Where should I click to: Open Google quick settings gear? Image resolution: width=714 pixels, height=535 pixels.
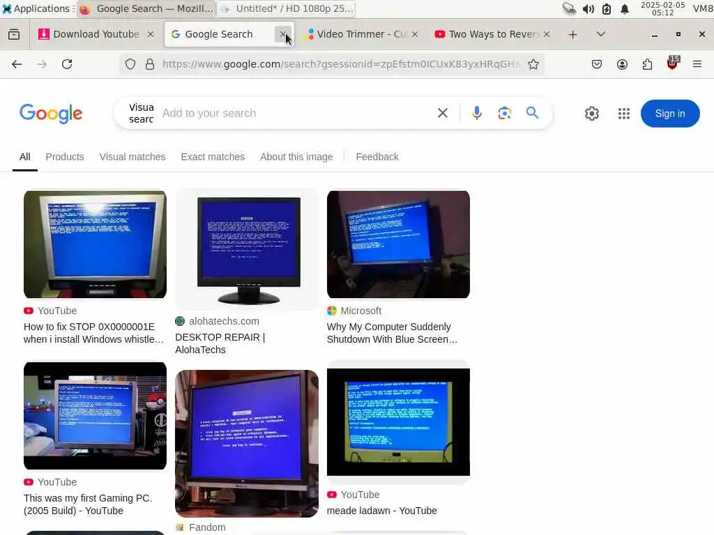(x=591, y=114)
